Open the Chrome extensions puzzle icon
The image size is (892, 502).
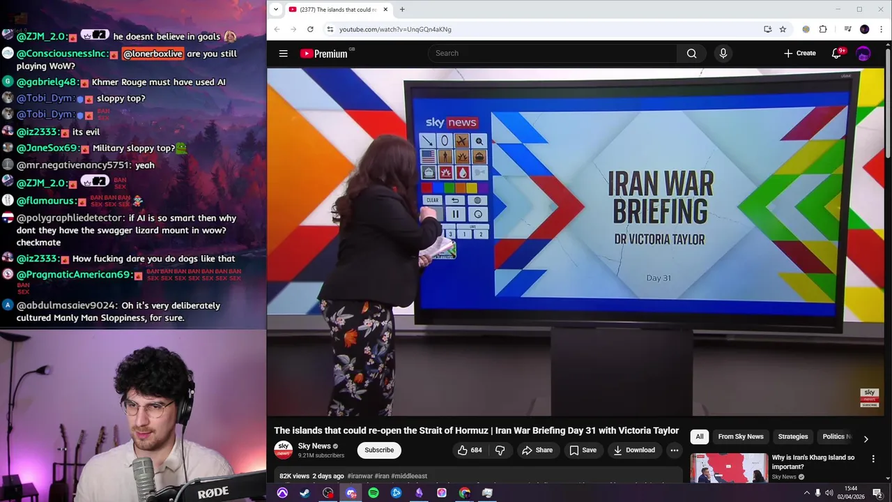click(823, 29)
